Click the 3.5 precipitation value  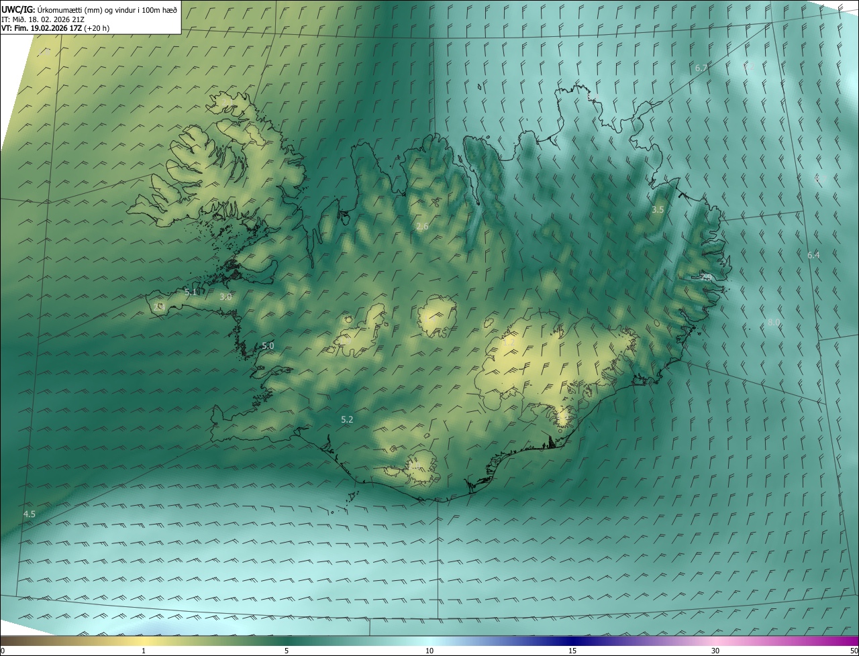(658, 210)
